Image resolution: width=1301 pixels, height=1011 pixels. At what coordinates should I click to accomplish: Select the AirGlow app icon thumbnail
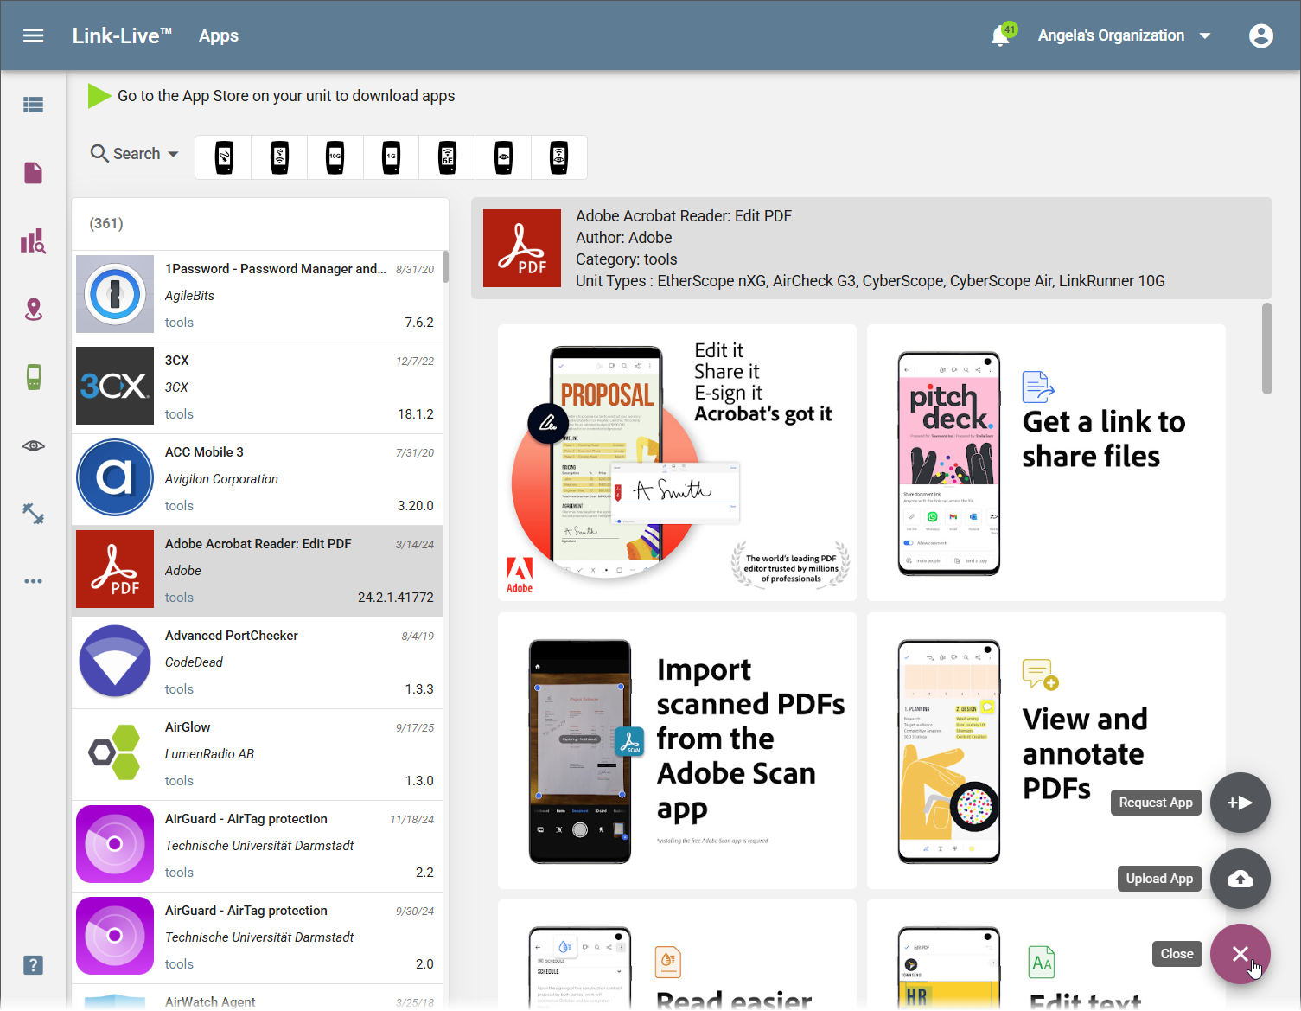click(115, 752)
